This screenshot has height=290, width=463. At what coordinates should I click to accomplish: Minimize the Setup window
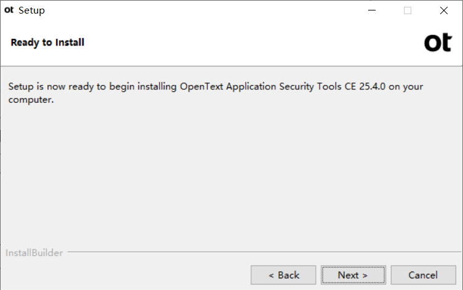click(x=372, y=10)
